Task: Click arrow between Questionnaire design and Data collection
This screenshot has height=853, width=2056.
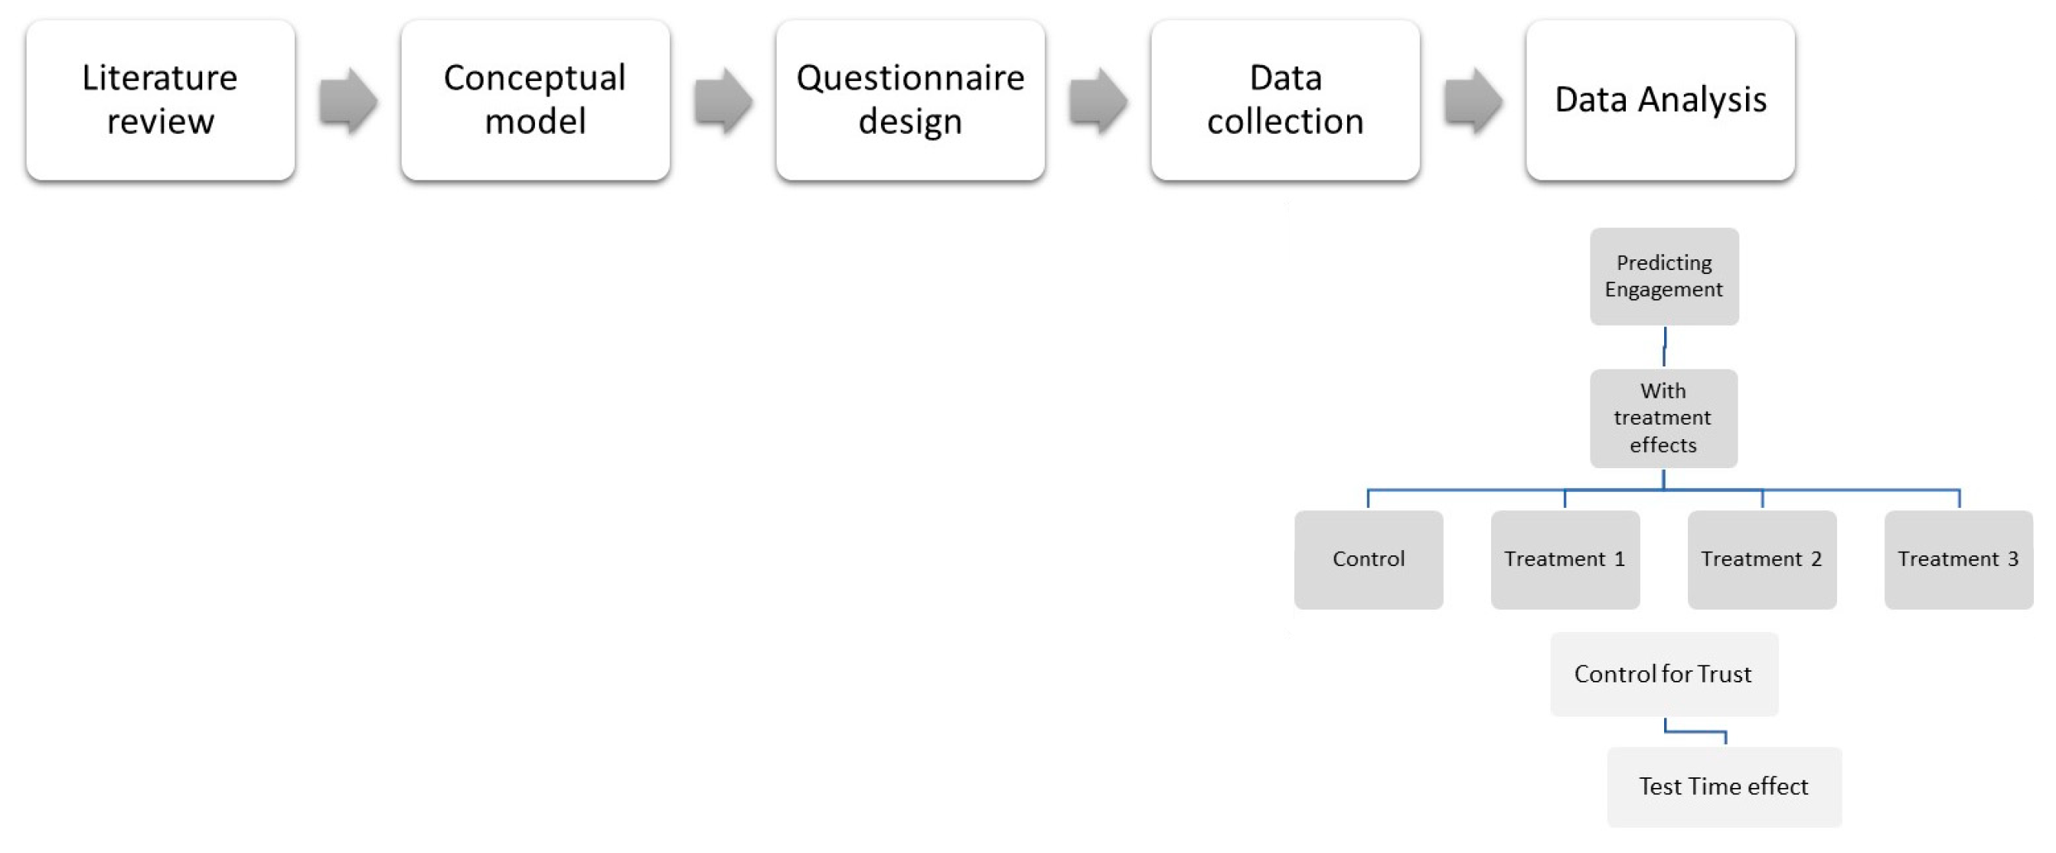Action: pos(1098,100)
